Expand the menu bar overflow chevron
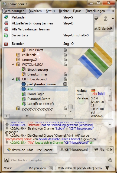 113,11
